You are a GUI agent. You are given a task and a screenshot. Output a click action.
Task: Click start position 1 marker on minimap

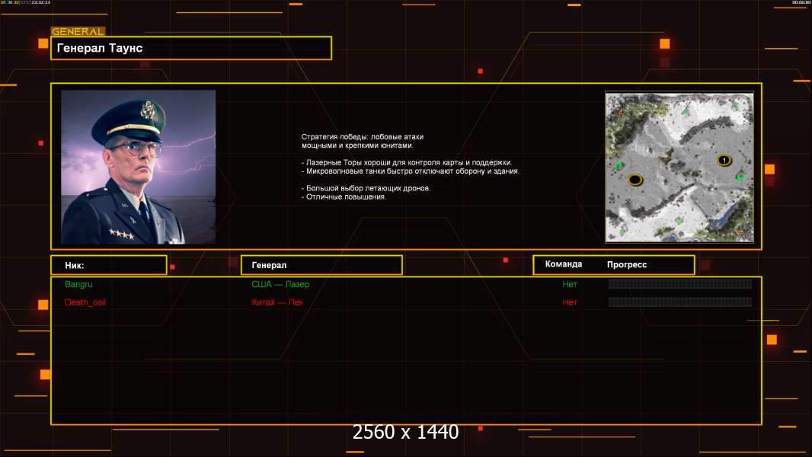tap(724, 160)
